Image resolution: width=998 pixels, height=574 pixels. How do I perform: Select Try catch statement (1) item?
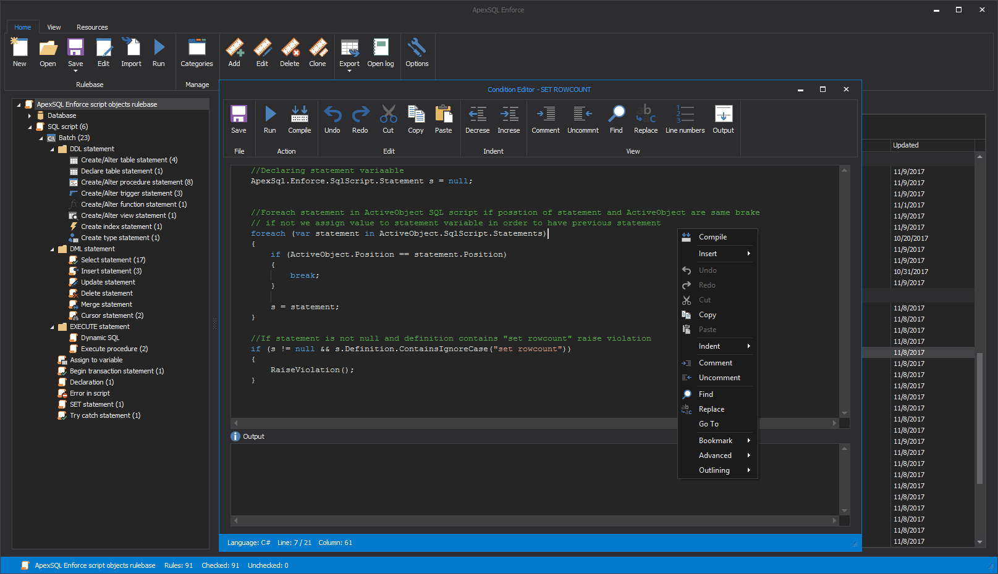point(105,415)
